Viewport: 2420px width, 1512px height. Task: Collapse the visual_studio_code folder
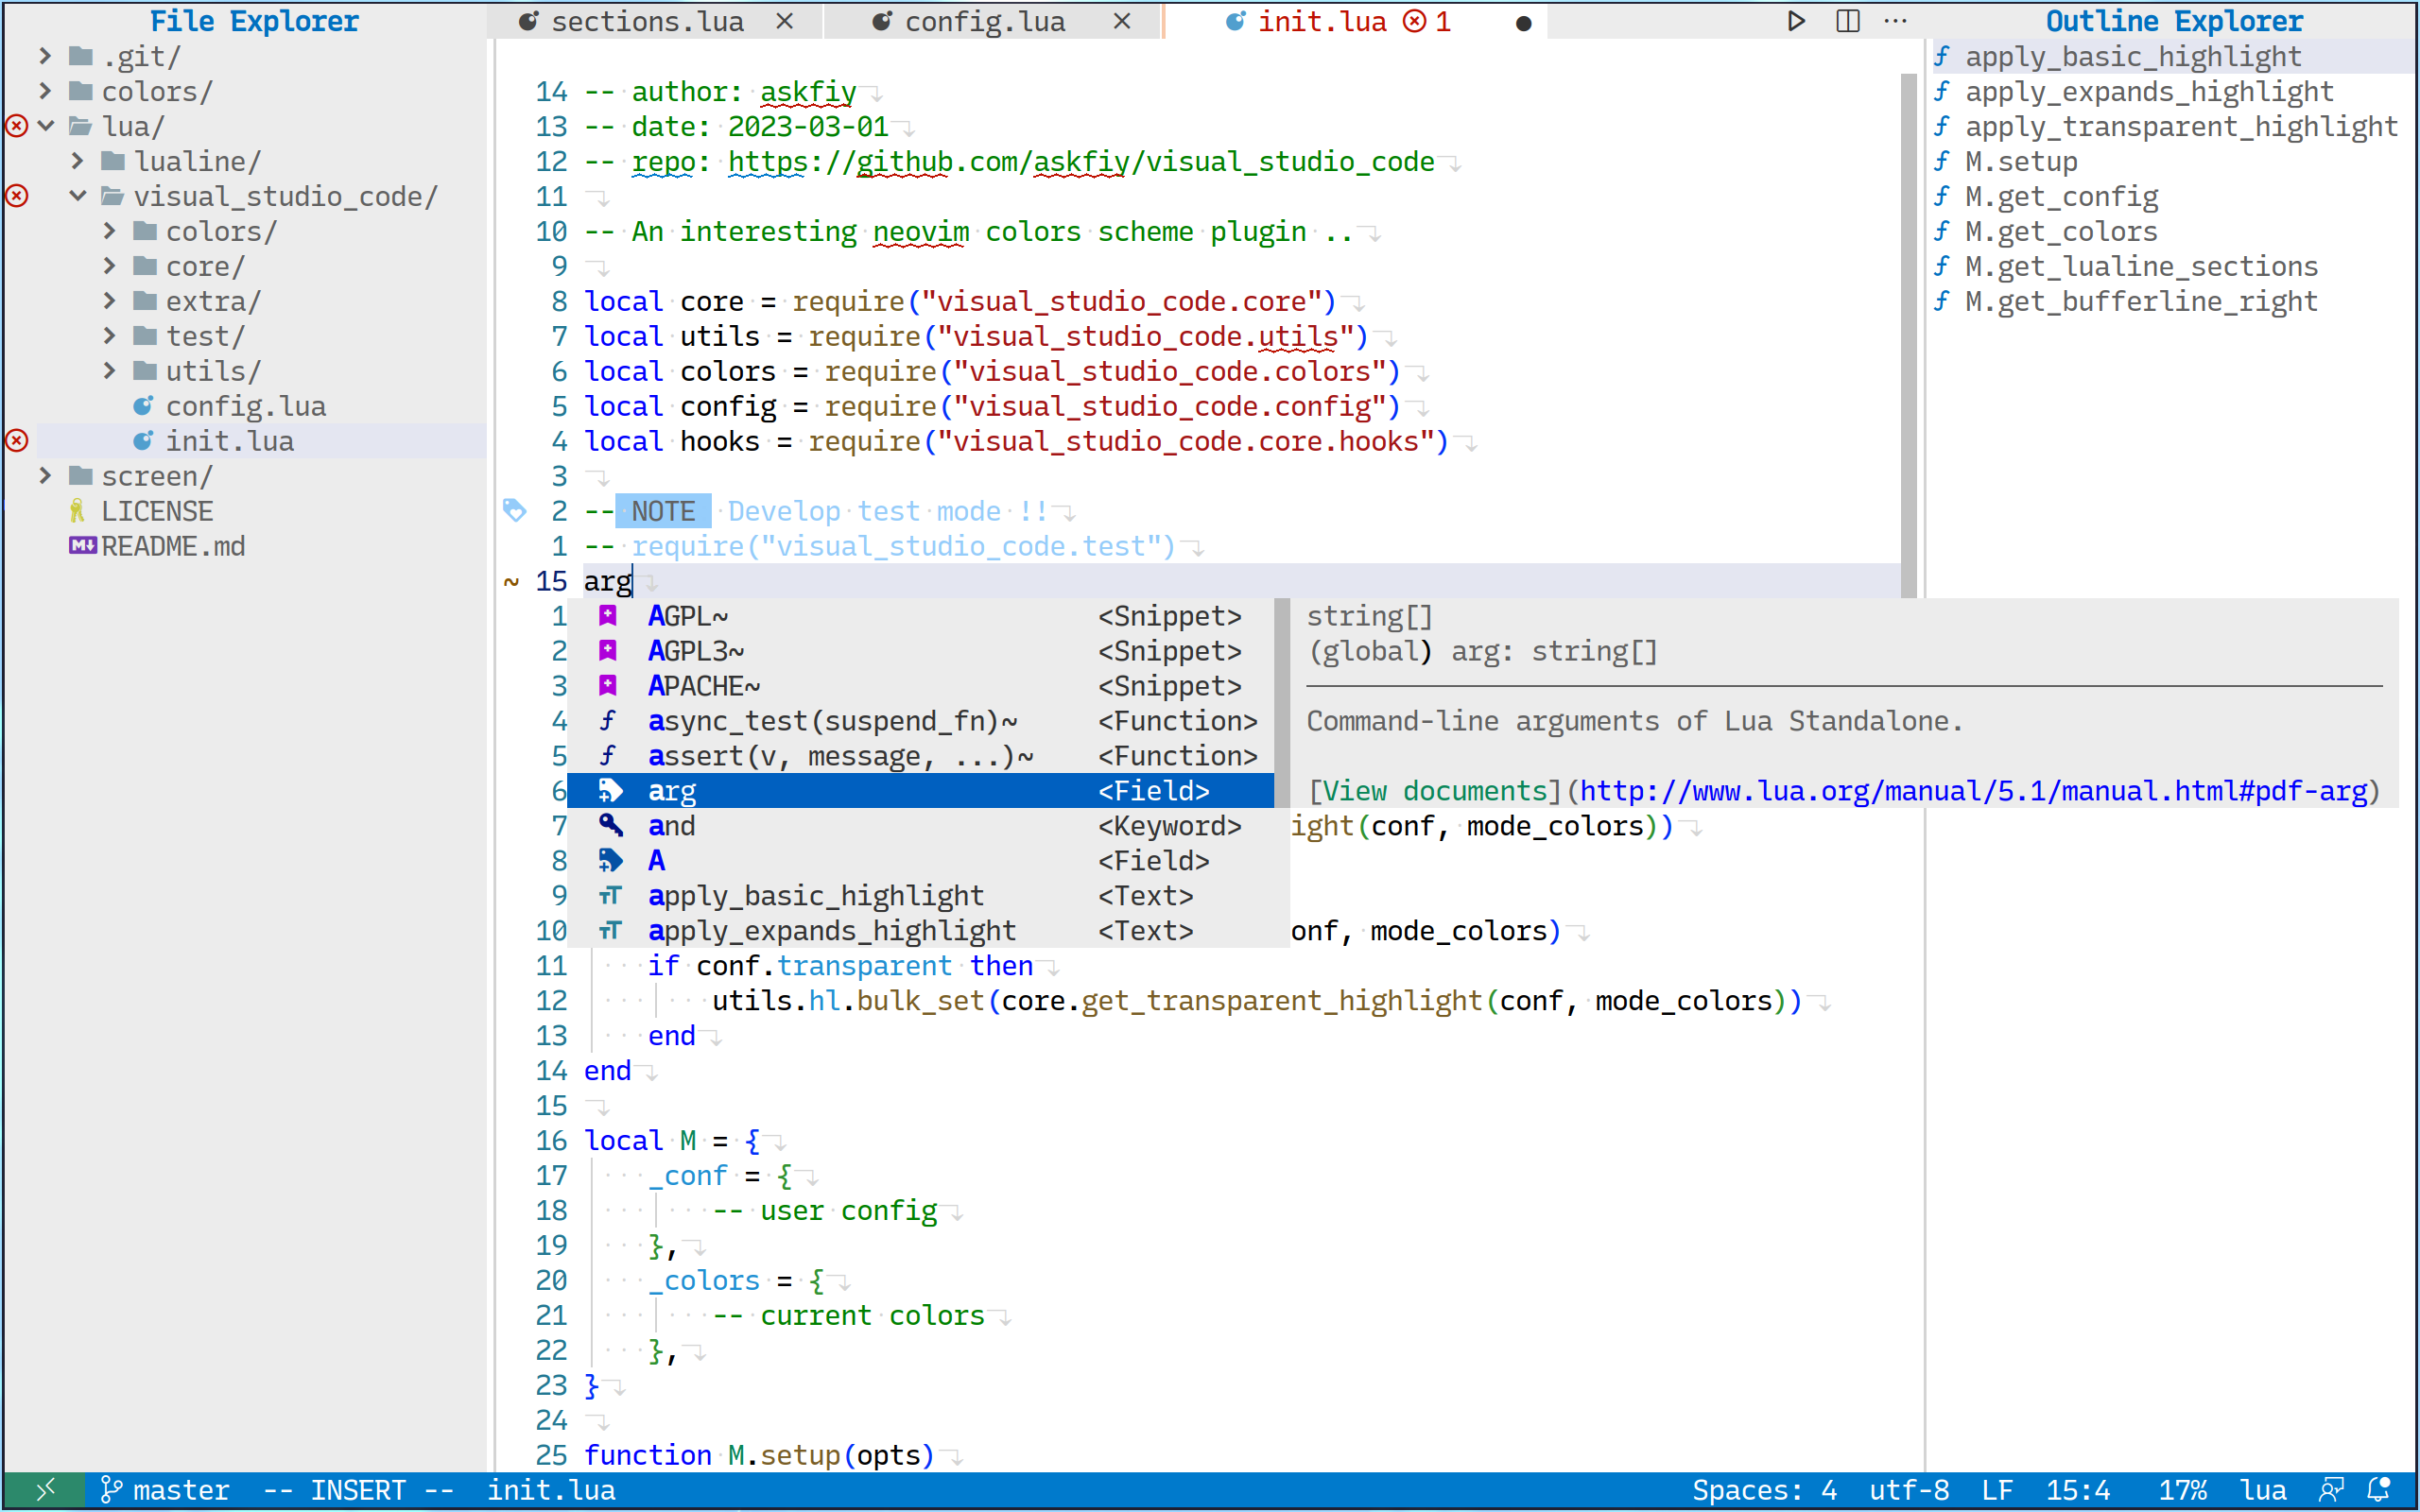coord(78,196)
